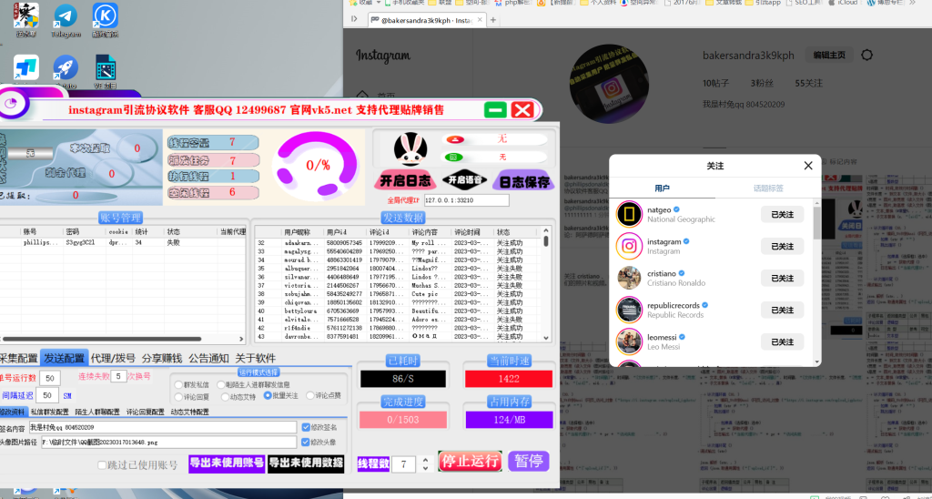
Task: Select the 批量关注 run mode
Action: pos(268,396)
